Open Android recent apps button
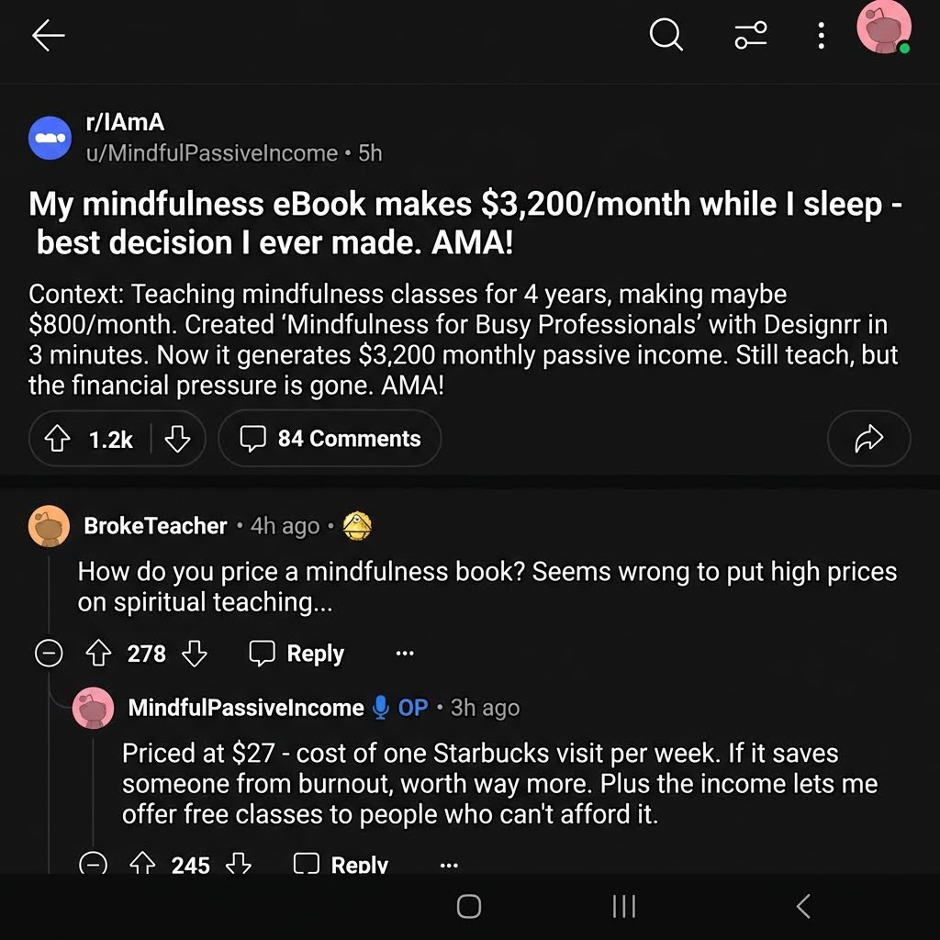 [623, 906]
